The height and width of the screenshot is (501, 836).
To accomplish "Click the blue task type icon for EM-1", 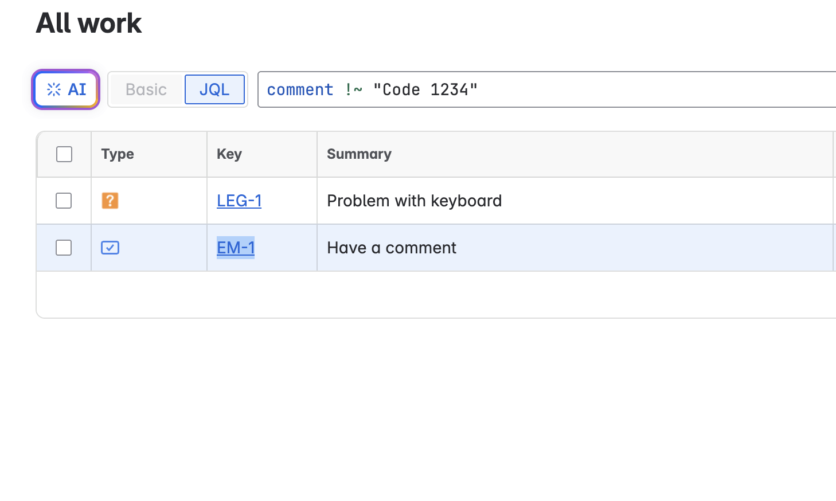I will (110, 248).
